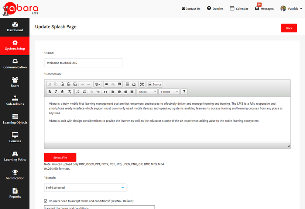Screen dimensions: 305x209
Task: Click the Undo arrow icon
Action: click(x=82, y=84)
